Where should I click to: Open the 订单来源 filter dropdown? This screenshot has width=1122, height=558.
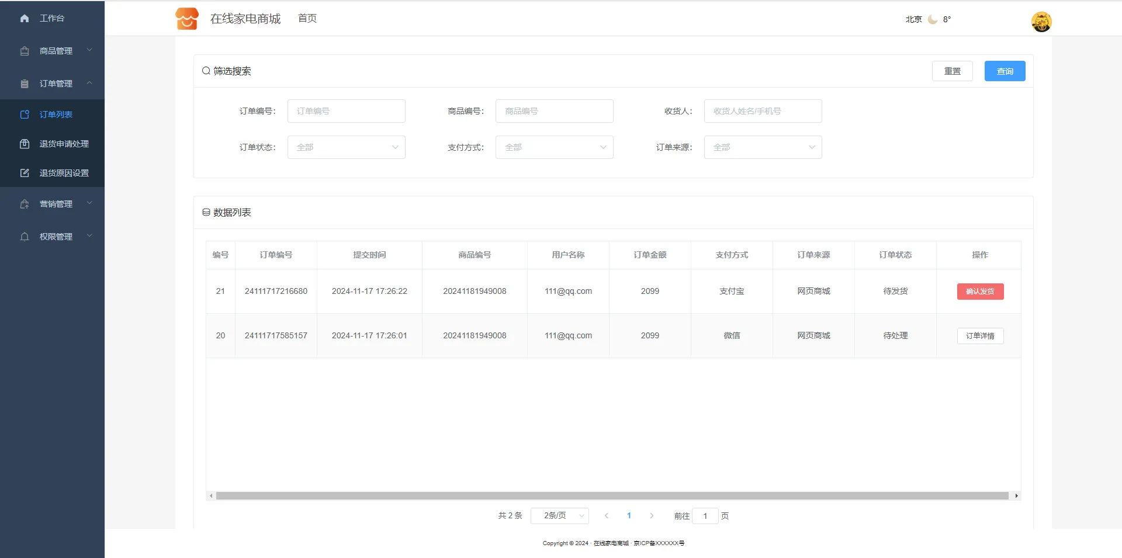763,147
